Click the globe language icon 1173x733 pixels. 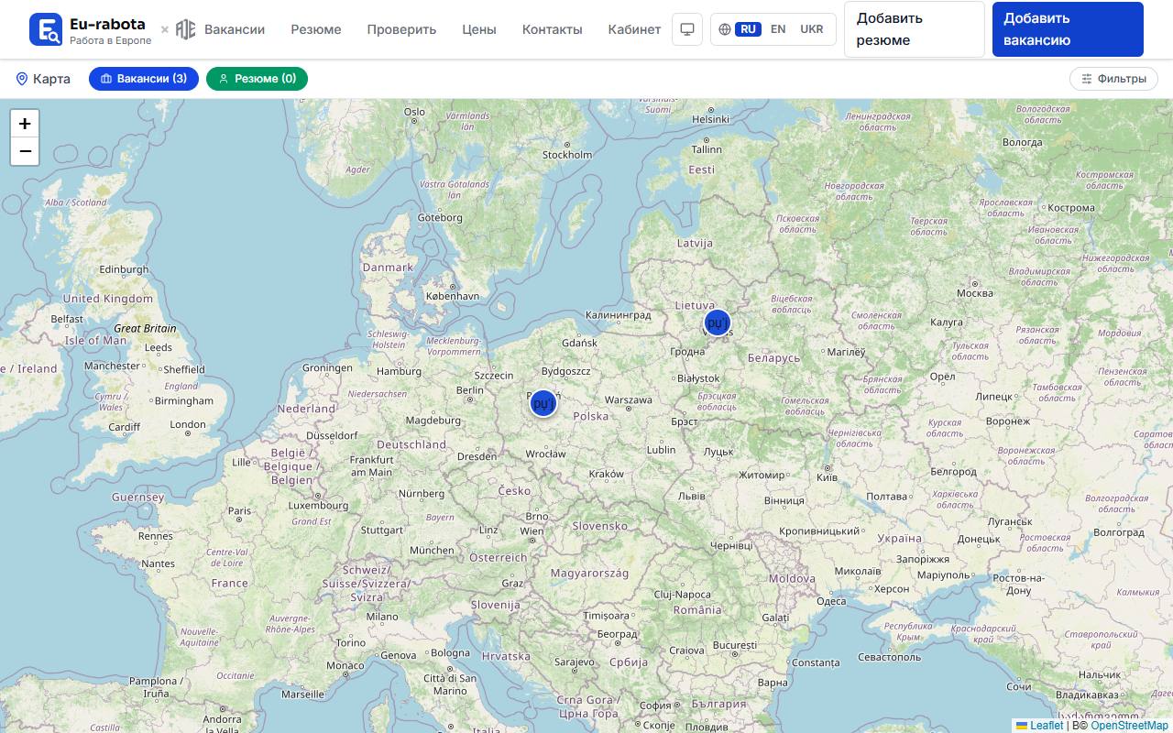(x=725, y=29)
